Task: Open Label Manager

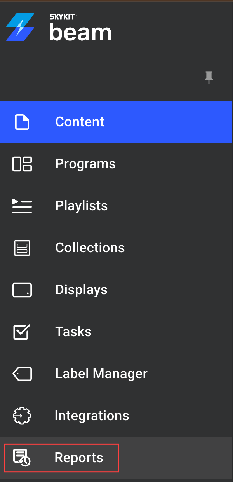Action: pyautogui.click(x=116, y=374)
